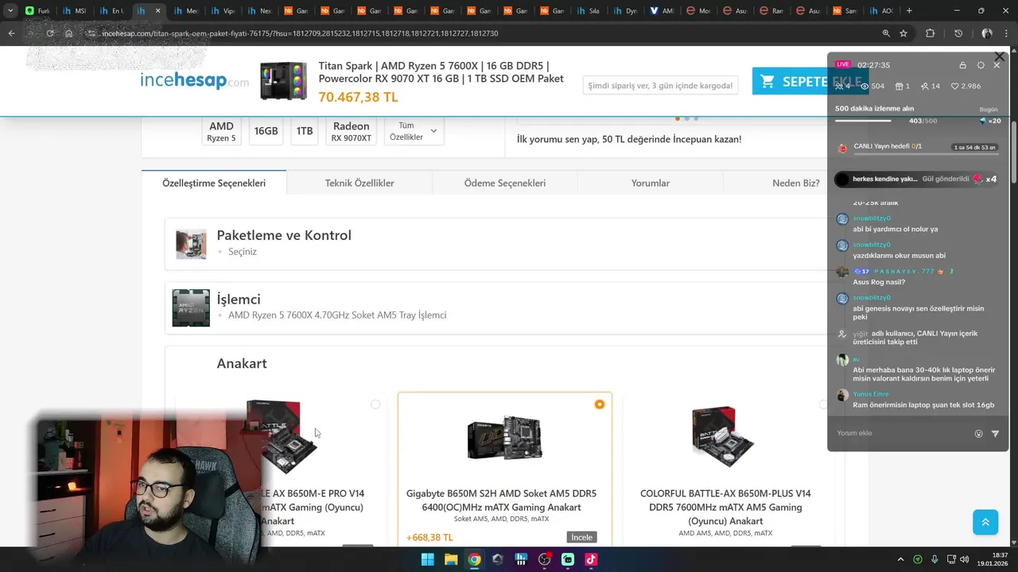Open live panel settings gear

tap(981, 65)
